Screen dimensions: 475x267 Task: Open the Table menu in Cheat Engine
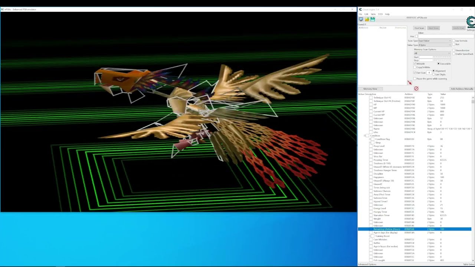[x=373, y=14]
